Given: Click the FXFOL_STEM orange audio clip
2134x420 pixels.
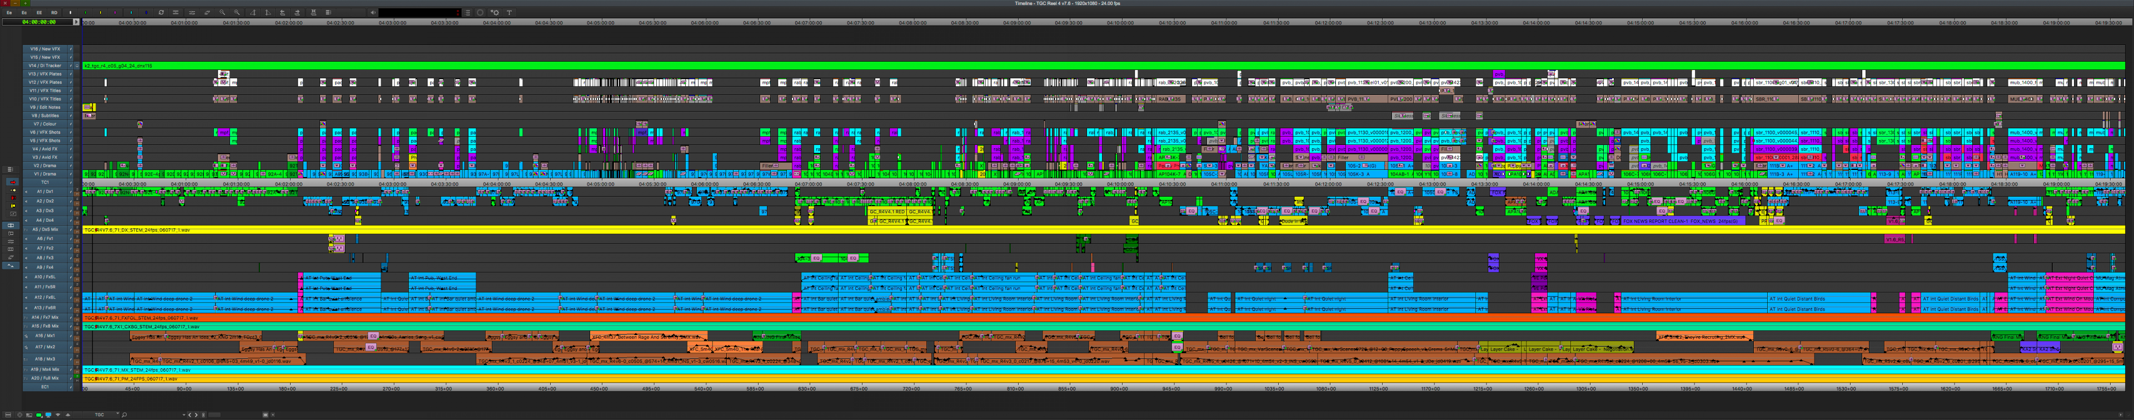Looking at the screenshot, I should coord(1103,317).
